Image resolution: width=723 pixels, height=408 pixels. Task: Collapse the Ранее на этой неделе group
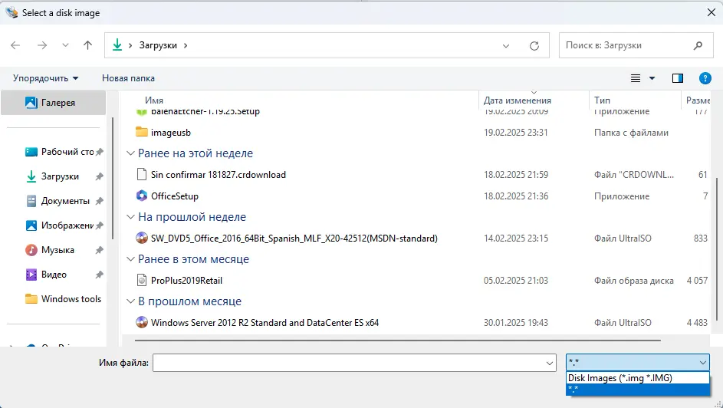130,153
